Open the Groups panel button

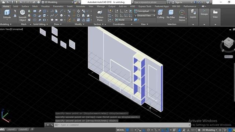point(204,12)
